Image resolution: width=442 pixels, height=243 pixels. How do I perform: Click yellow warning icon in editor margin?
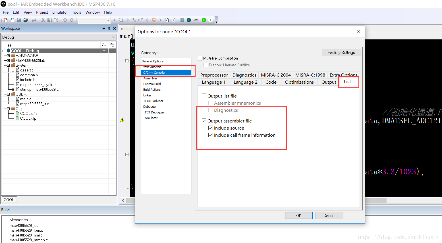[122, 120]
